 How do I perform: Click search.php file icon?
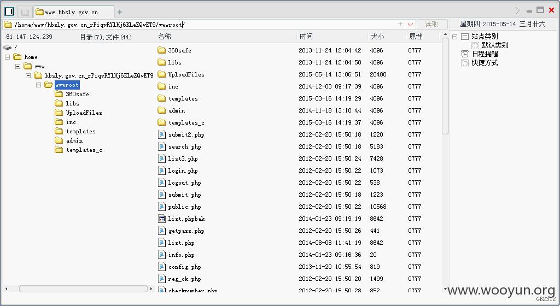click(162, 146)
